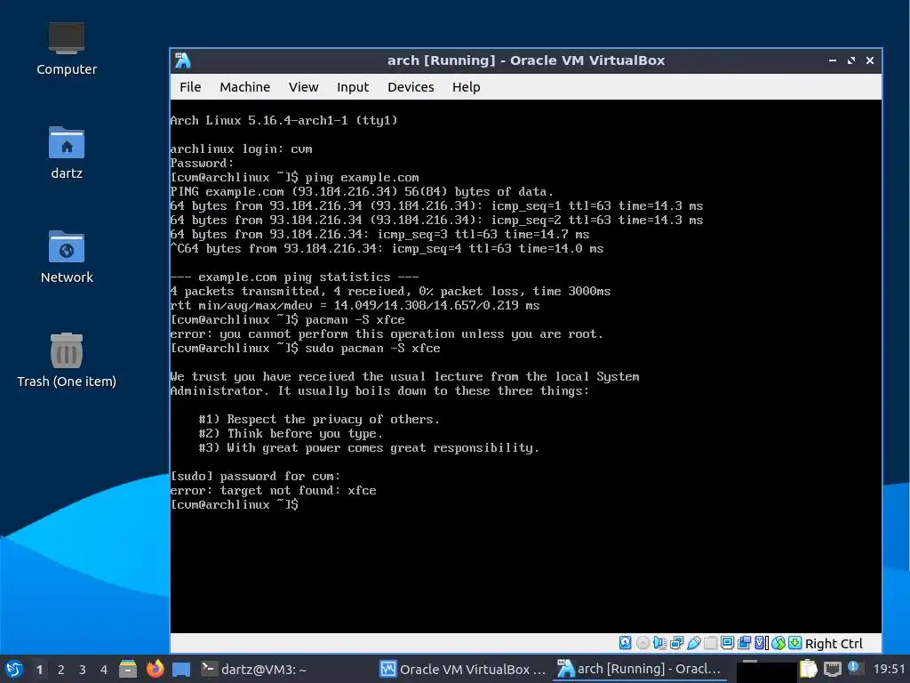Switch to Oracle VM VirtualBox Manager window
This screenshot has width=910, height=683.
[462, 669]
